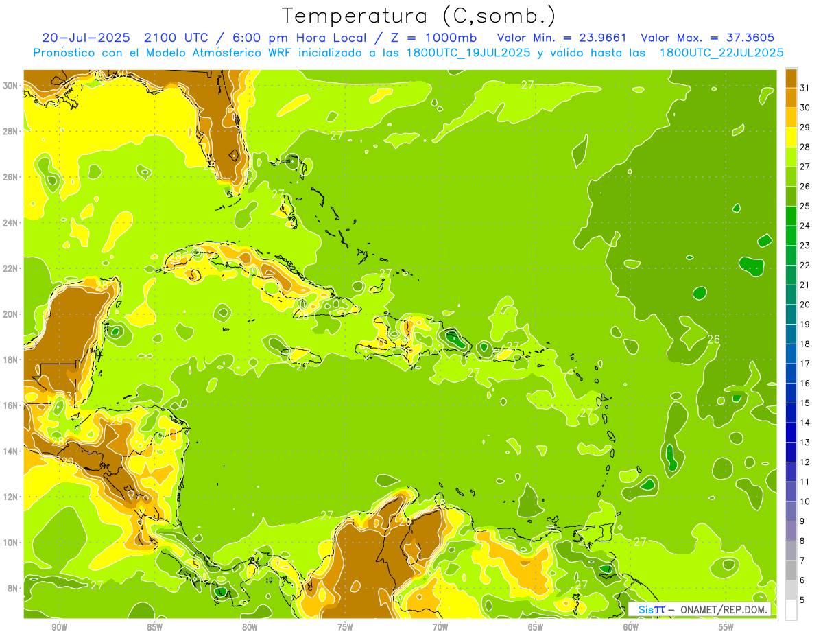Select the date text "20-Jul-2025"
Image resolution: width=823 pixels, height=636 pixels.
87,38
